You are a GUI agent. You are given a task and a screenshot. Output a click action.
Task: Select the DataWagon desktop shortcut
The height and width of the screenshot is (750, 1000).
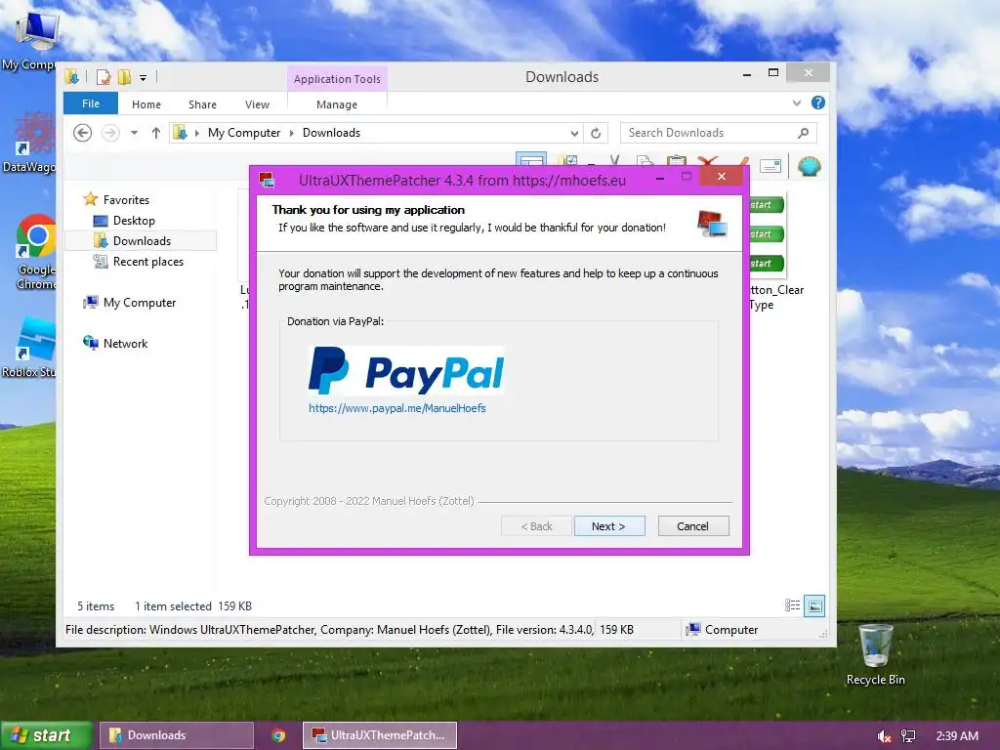[x=29, y=142]
